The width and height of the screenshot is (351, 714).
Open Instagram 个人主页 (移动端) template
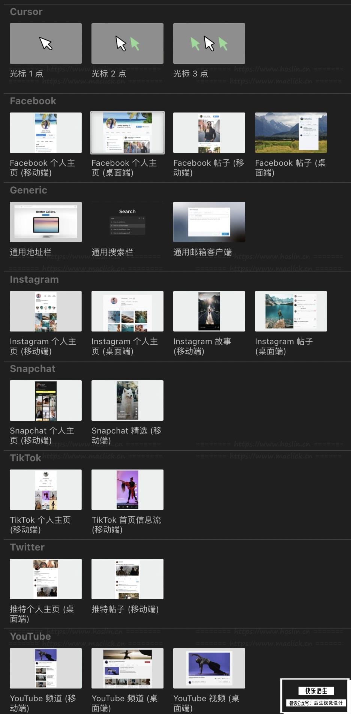coord(46,311)
